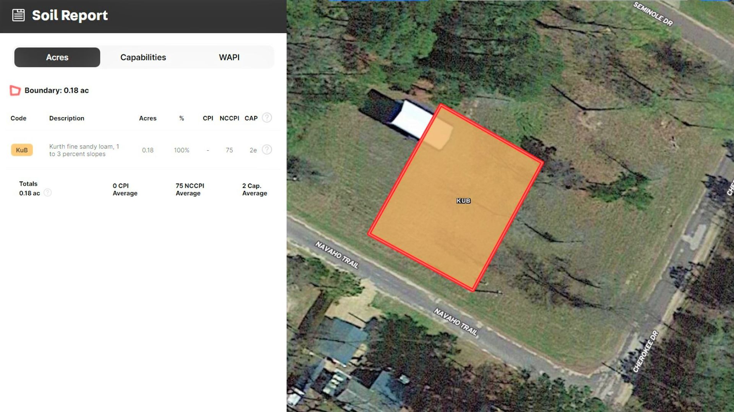Switch to the Capabilities tab
Viewport: 734px width, 412px height.
[x=143, y=57]
